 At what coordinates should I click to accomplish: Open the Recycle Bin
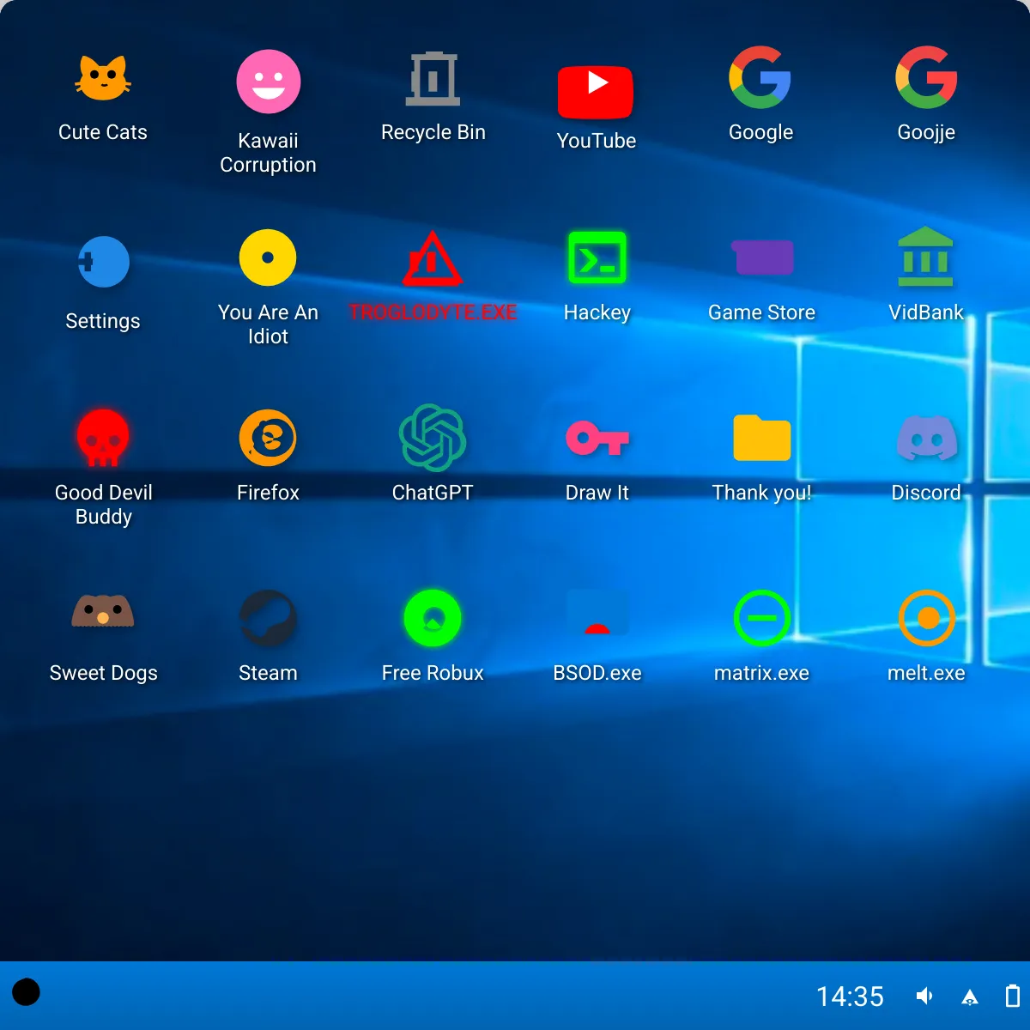point(433,78)
